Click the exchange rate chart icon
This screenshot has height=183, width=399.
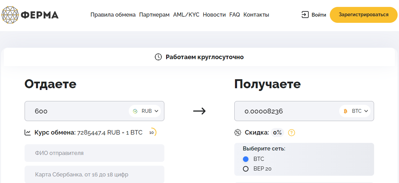(x=27, y=132)
